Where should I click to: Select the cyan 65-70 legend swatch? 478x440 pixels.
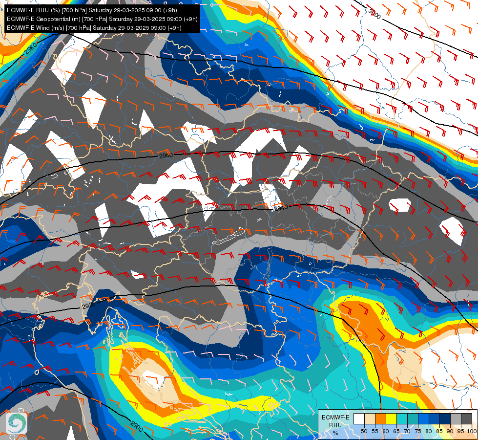402,418
